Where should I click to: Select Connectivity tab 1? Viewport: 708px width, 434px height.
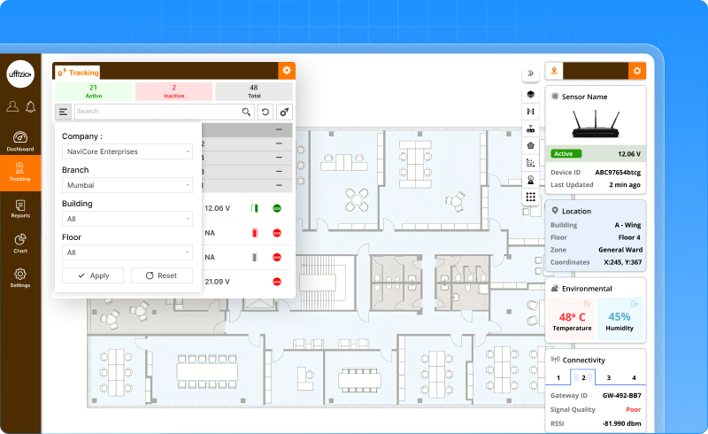click(558, 377)
